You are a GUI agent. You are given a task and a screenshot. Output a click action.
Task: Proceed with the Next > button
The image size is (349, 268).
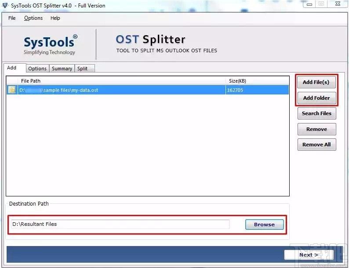coord(309,255)
